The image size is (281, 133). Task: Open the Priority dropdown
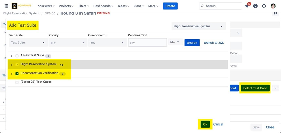pos(67,42)
